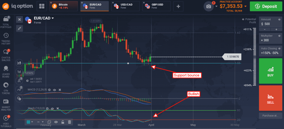This screenshot has width=284, height=129.
Task: Open Leader Board in the sidebar
Action: click(x=6, y=72)
